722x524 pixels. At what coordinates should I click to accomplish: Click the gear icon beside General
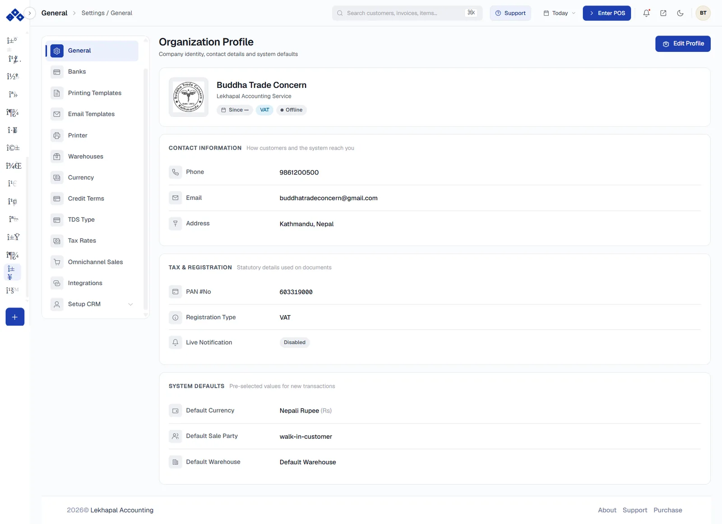click(x=57, y=51)
